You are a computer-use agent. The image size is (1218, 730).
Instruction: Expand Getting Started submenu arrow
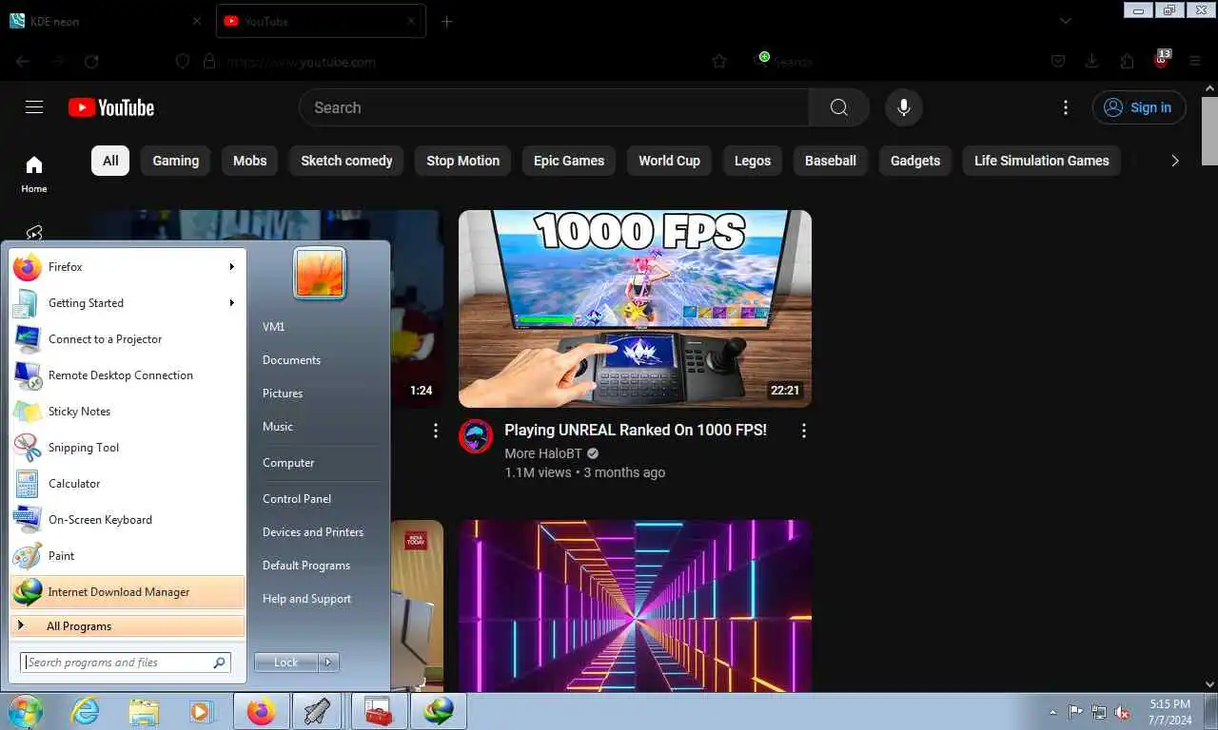pyautogui.click(x=231, y=303)
